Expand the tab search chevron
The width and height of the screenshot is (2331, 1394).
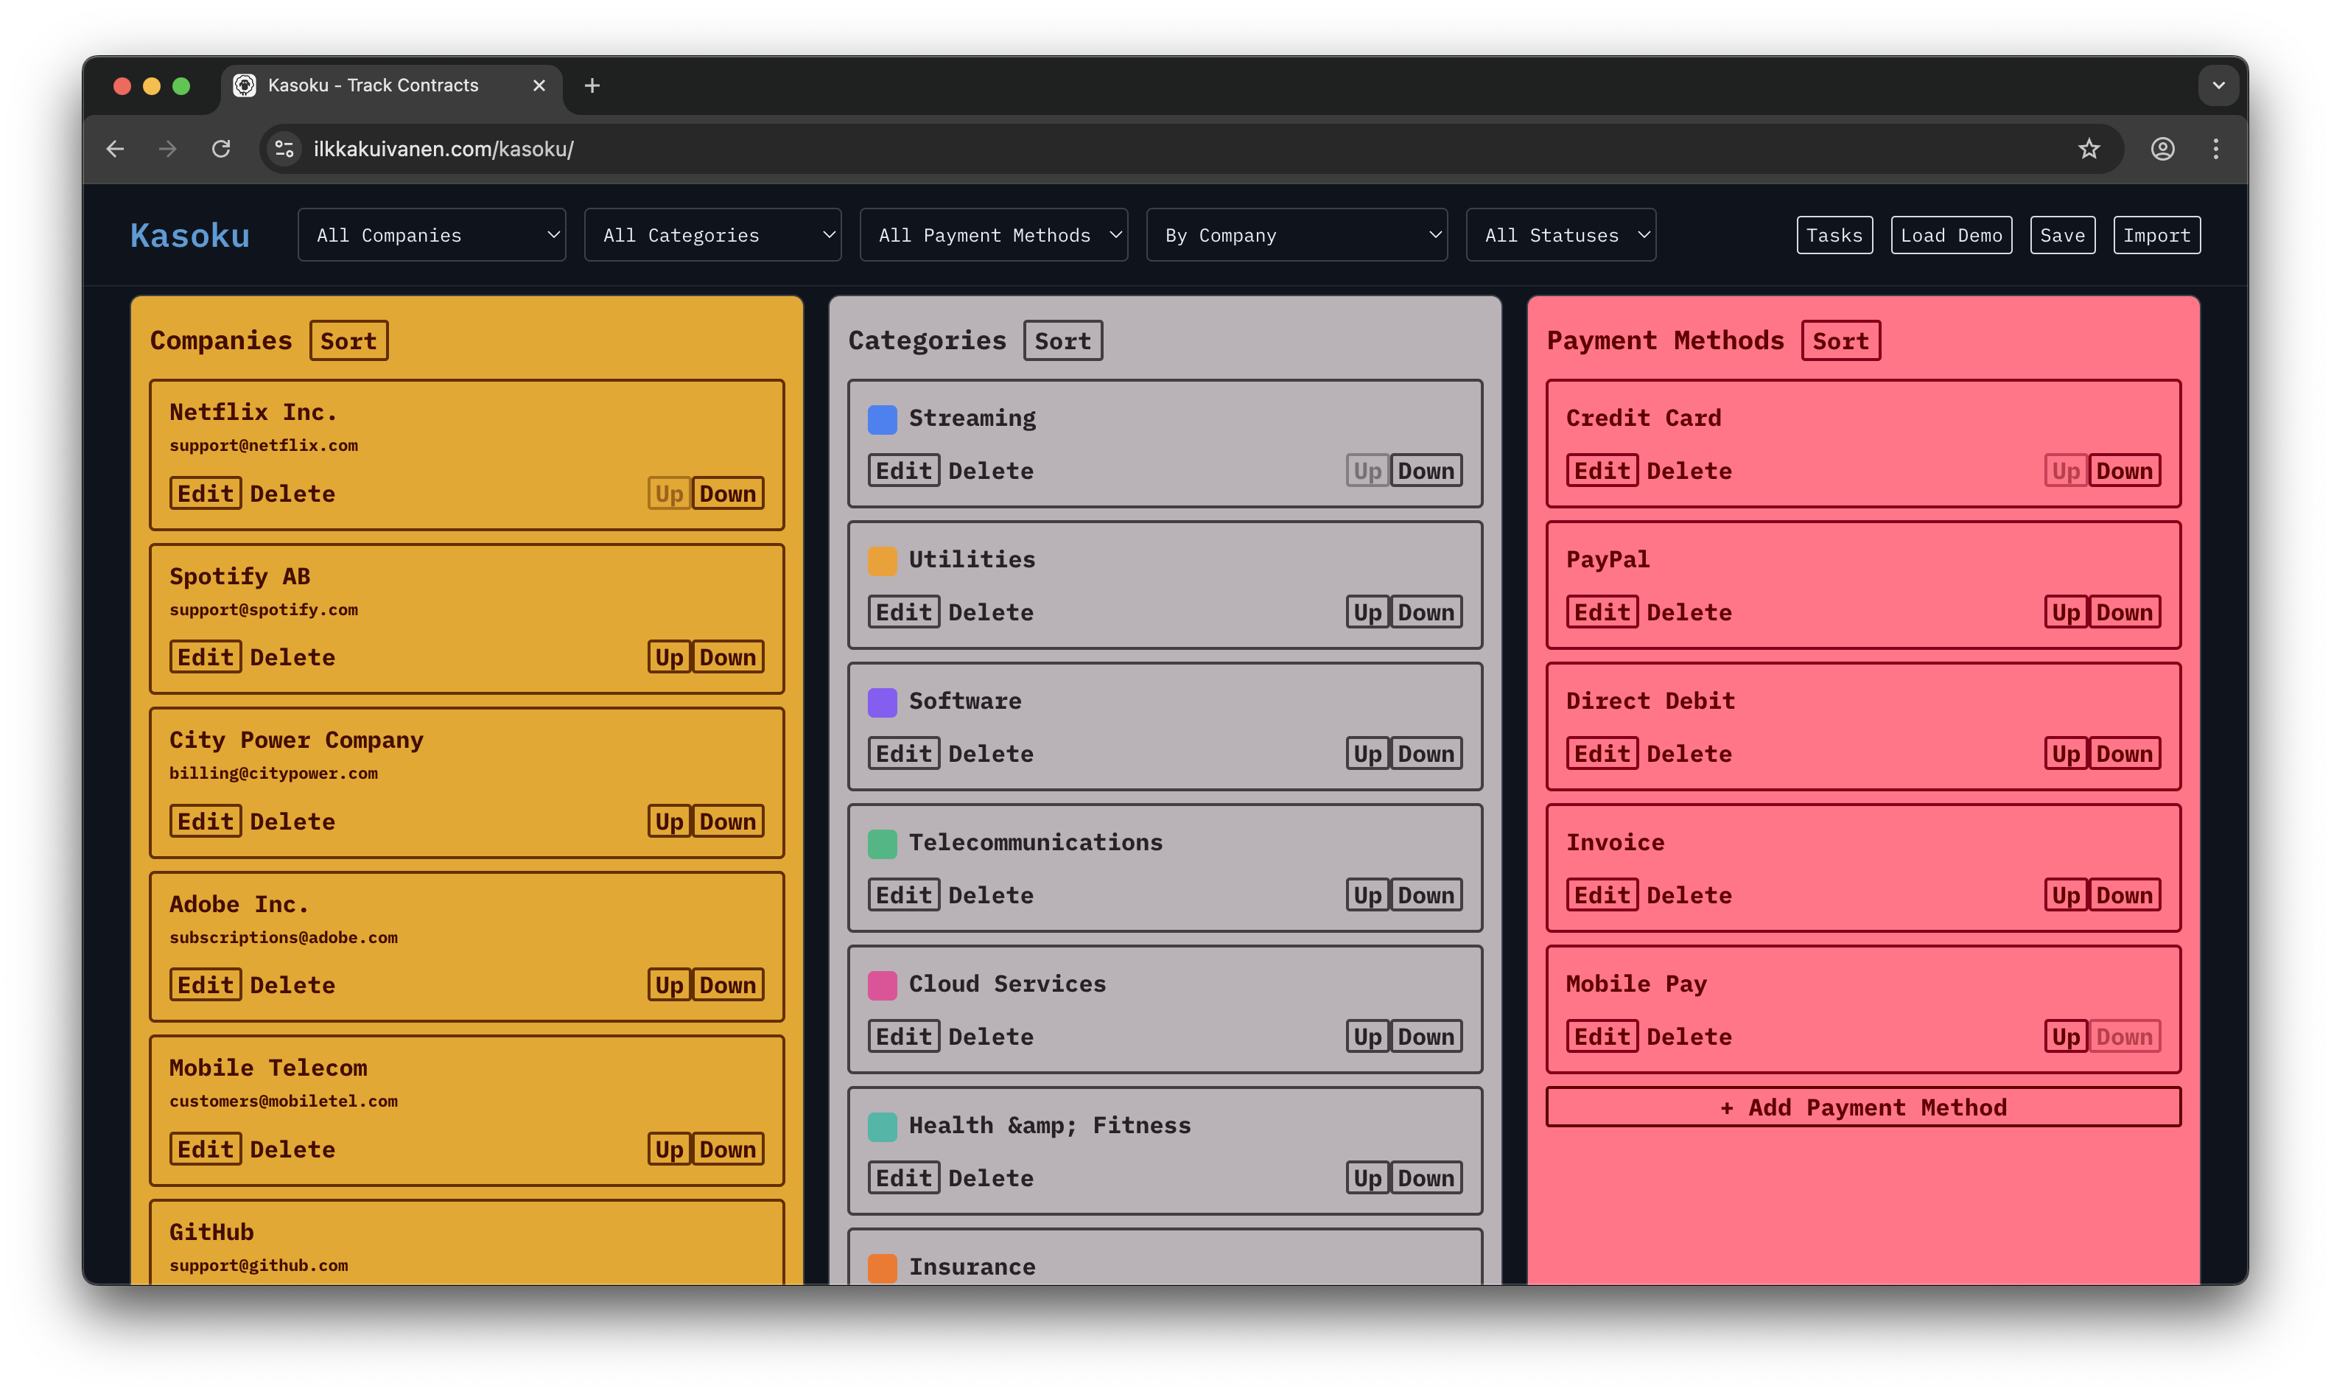pos(2218,85)
